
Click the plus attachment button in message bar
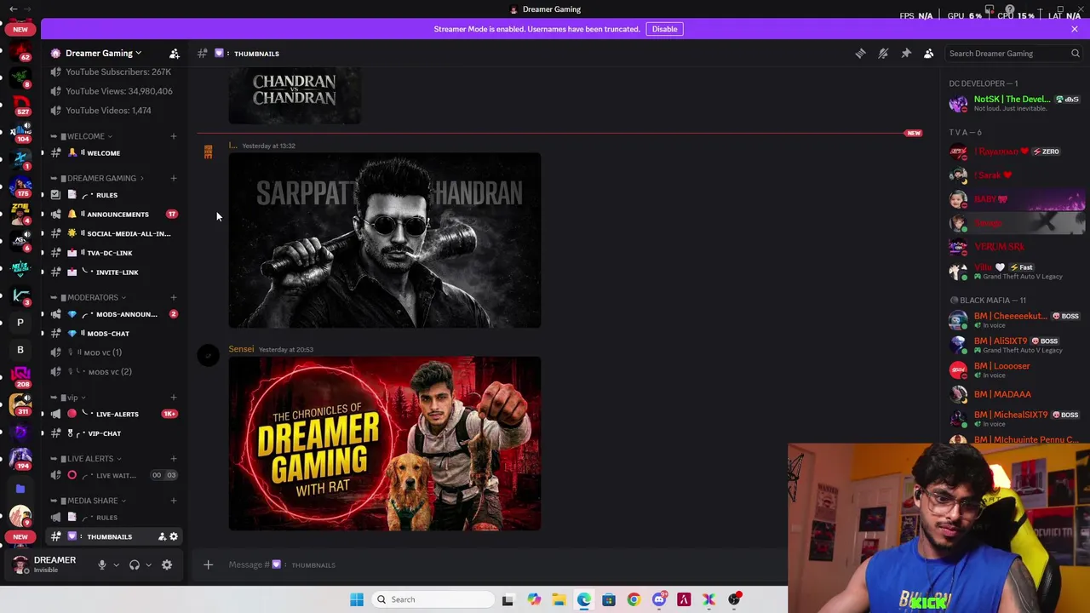tap(208, 564)
